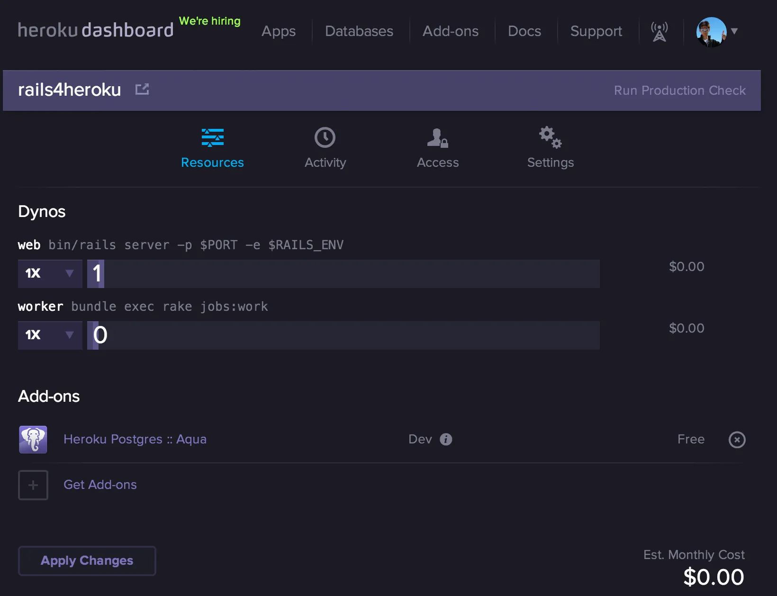Show Dev plan info icon details
Image resolution: width=777 pixels, height=596 pixels.
446,440
